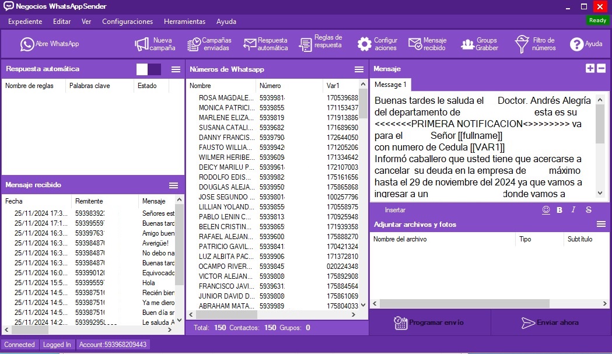Viewport: 612px width, 354px height.
Task: Click the Programar envío button
Action: pos(429,323)
